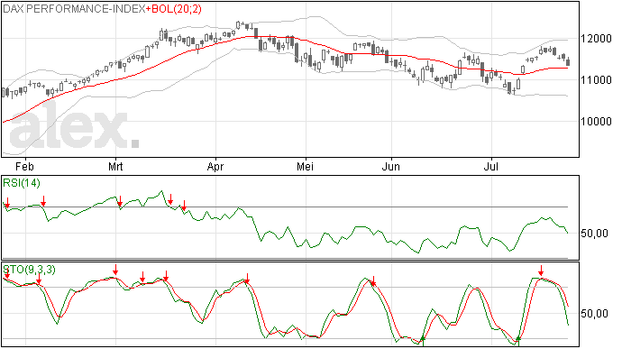Select the Feb label on time axis
The image size is (622, 349).
(24, 167)
